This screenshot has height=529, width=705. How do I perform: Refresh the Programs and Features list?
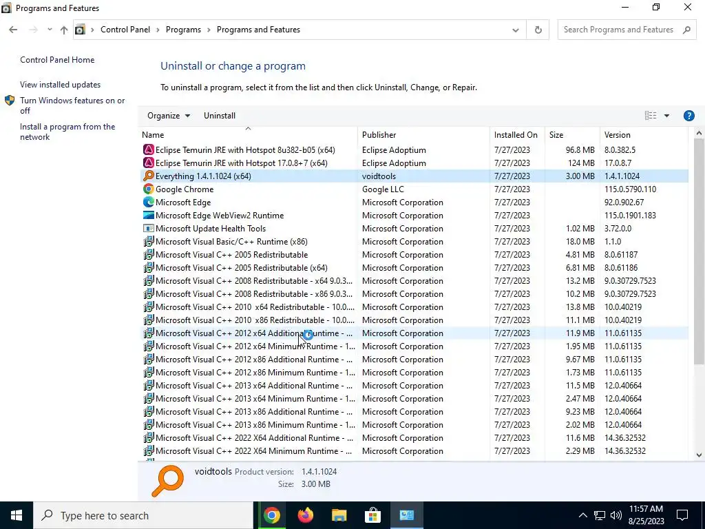(538, 30)
